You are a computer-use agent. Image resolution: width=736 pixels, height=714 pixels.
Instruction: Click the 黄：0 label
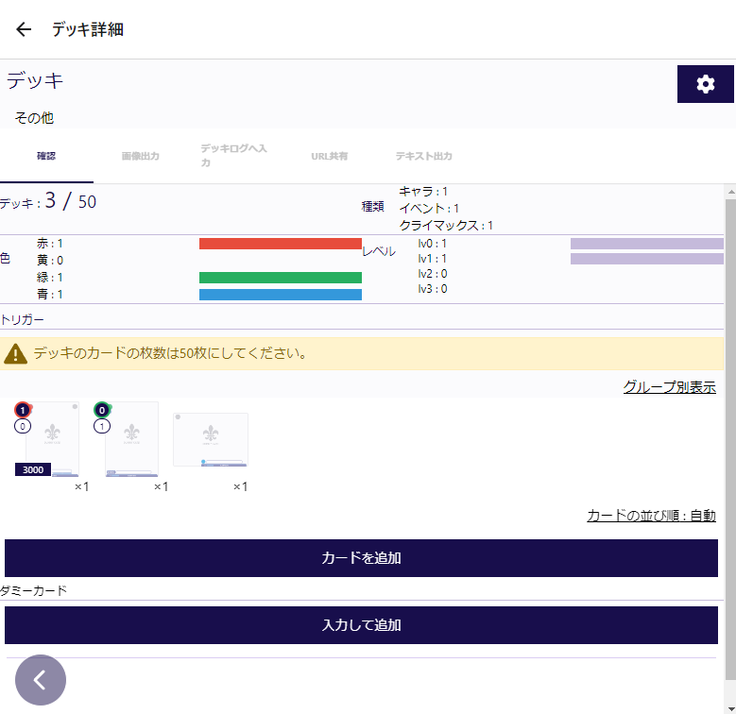50,261
